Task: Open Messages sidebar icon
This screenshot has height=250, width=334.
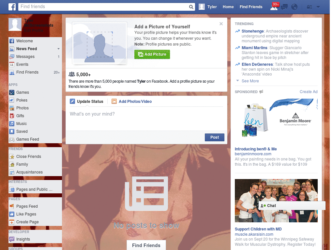Action: tap(12, 57)
